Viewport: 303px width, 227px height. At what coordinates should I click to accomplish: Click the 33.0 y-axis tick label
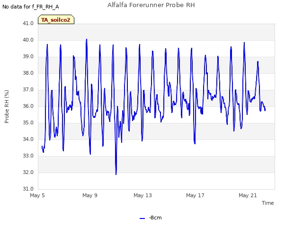[x=28, y=156]
